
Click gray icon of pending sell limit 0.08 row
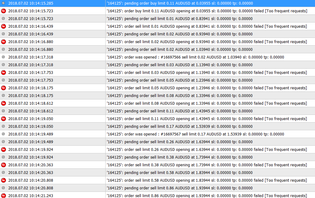click(3, 95)
